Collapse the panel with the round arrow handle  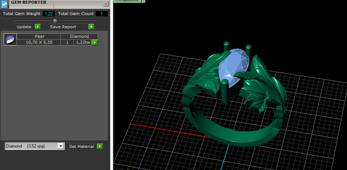pyautogui.click(x=55, y=20)
